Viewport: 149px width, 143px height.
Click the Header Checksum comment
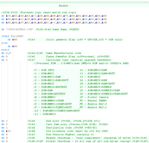pyautogui.click(x=88, y=138)
